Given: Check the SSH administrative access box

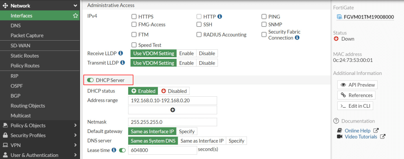Looking at the screenshot, I should pyautogui.click(x=199, y=24).
